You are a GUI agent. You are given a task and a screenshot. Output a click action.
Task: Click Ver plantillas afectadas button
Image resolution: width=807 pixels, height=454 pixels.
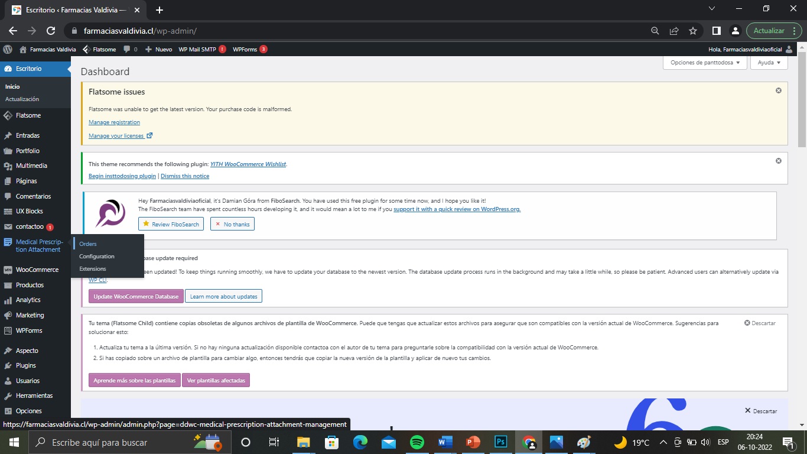click(x=216, y=380)
